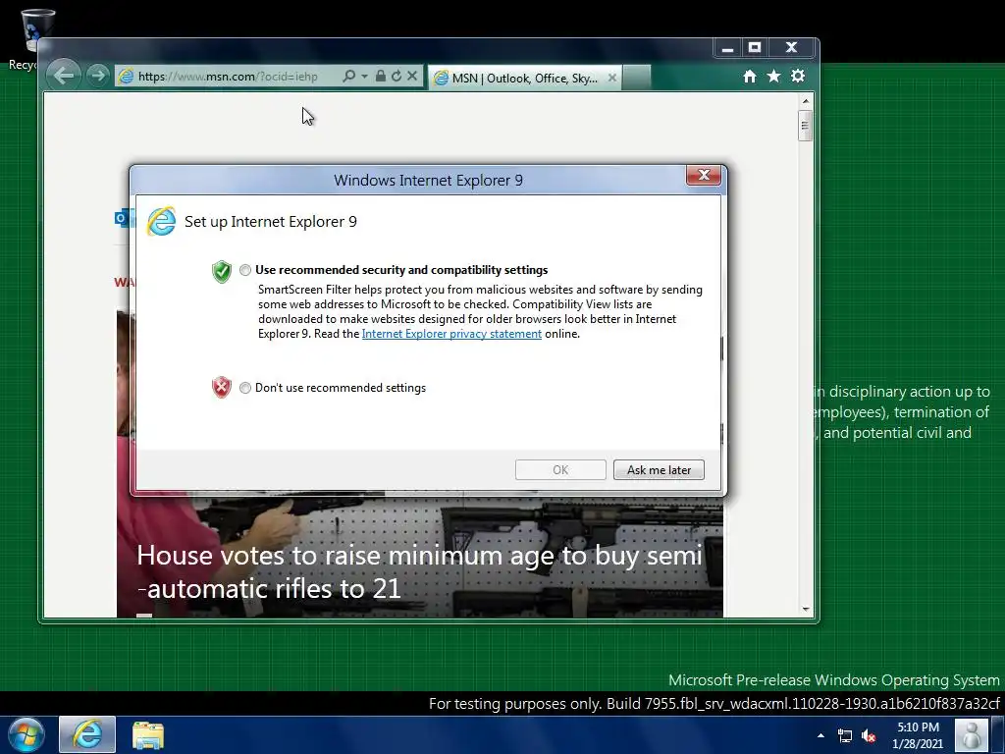Open the Tools gear menu
The image size is (1005, 754).
(x=797, y=77)
